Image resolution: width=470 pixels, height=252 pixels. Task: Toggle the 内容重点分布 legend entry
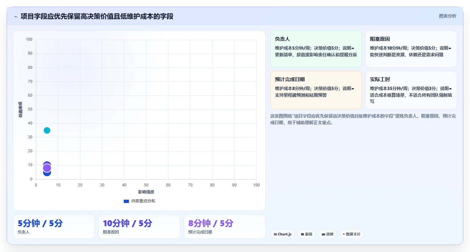[x=139, y=201]
